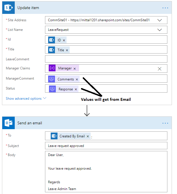The width and height of the screenshot is (177, 194).
Task: Click the SharePoint icon on the ID token
Action: [x=52, y=40]
